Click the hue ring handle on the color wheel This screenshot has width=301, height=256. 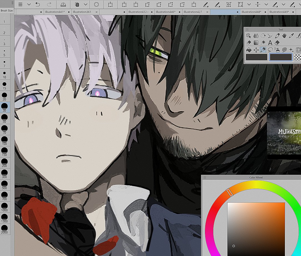point(230,192)
